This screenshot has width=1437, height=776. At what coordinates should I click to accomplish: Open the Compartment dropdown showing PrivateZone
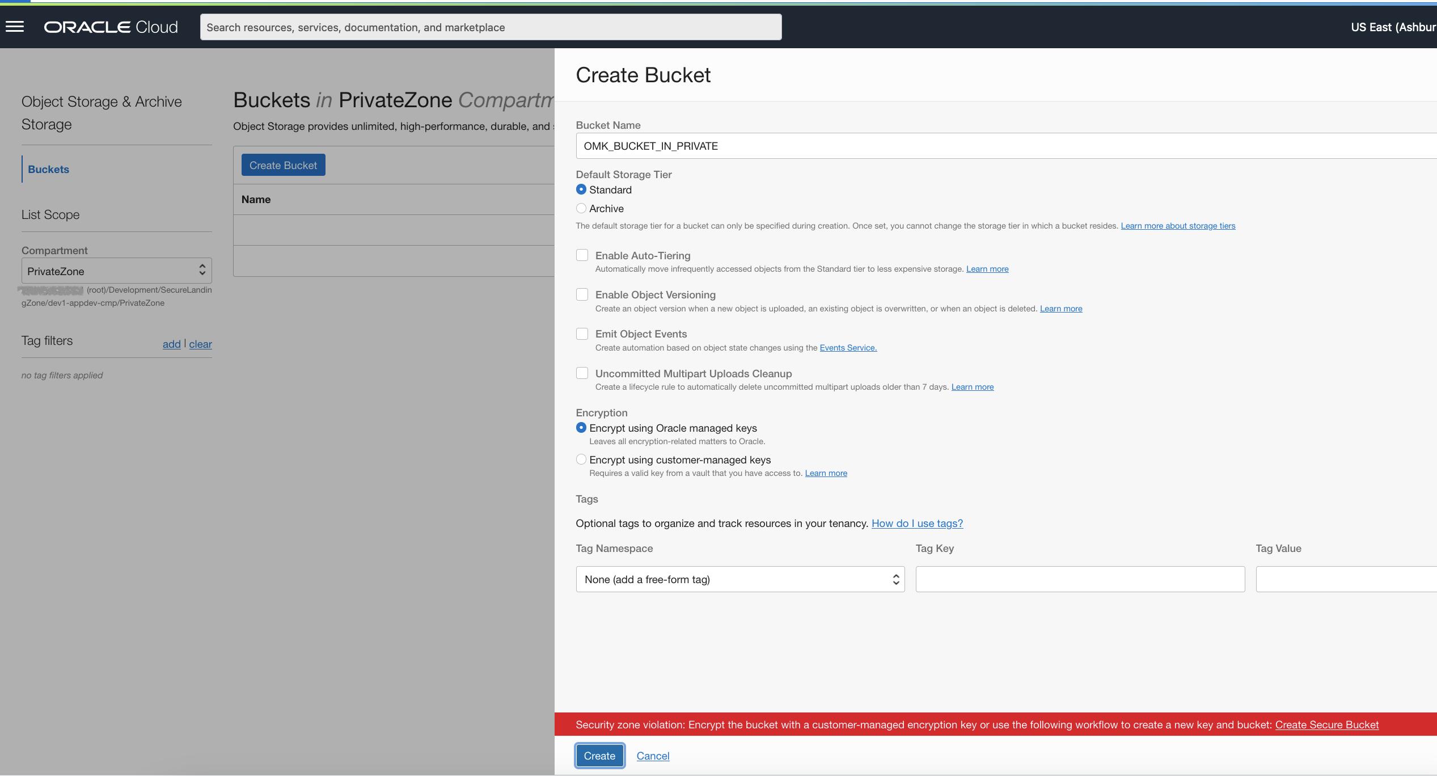116,271
